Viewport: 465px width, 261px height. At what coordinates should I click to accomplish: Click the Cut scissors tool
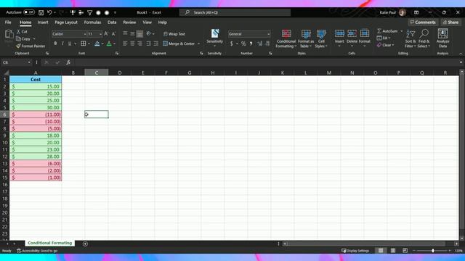point(22,31)
